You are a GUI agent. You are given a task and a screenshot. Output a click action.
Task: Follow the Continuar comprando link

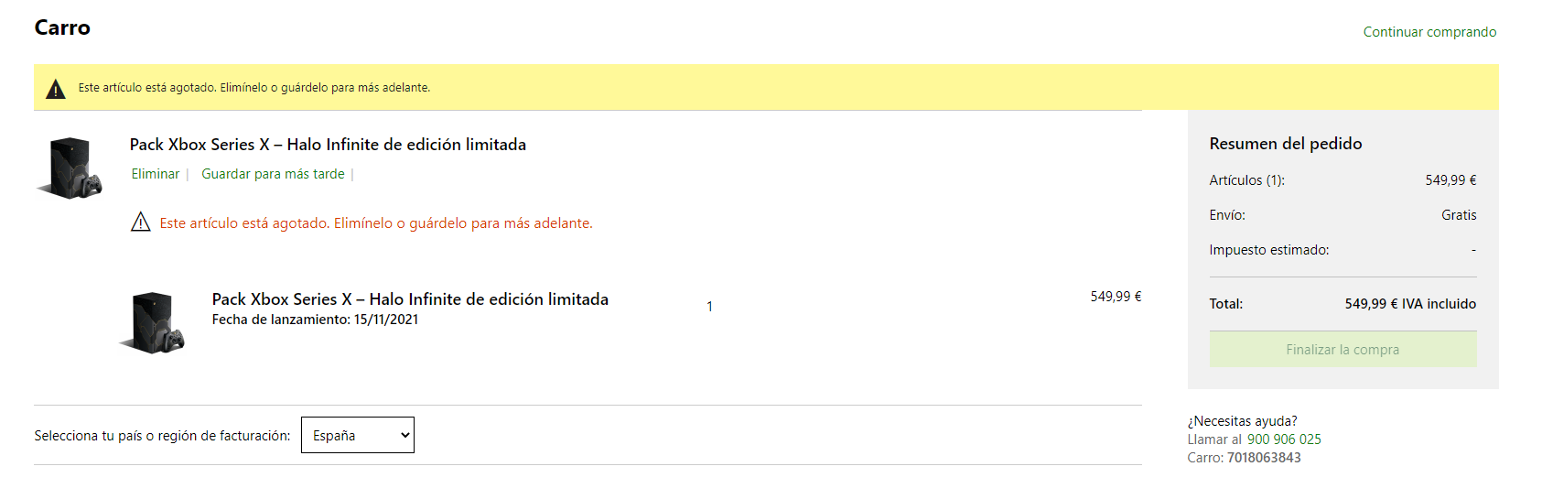coord(1429,32)
